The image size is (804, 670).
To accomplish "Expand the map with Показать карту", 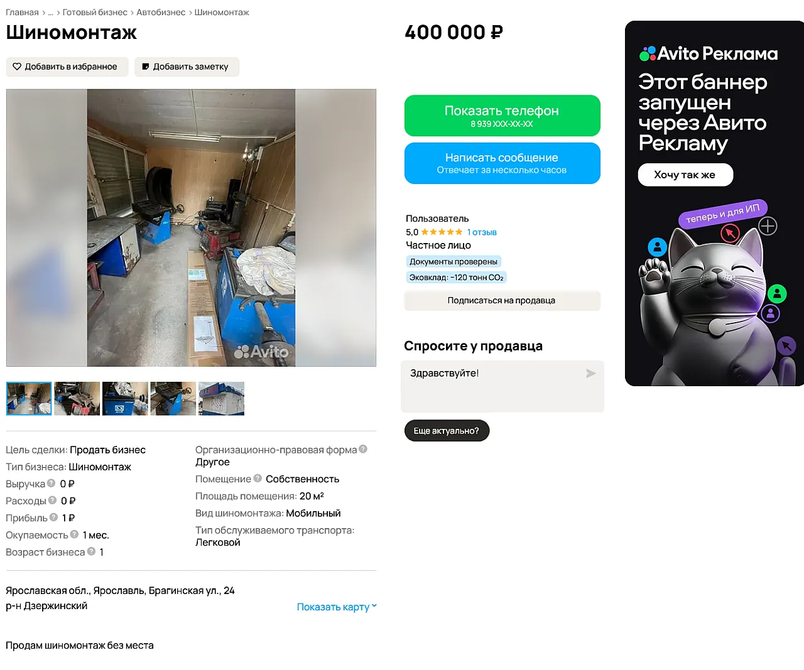I will (x=337, y=607).
